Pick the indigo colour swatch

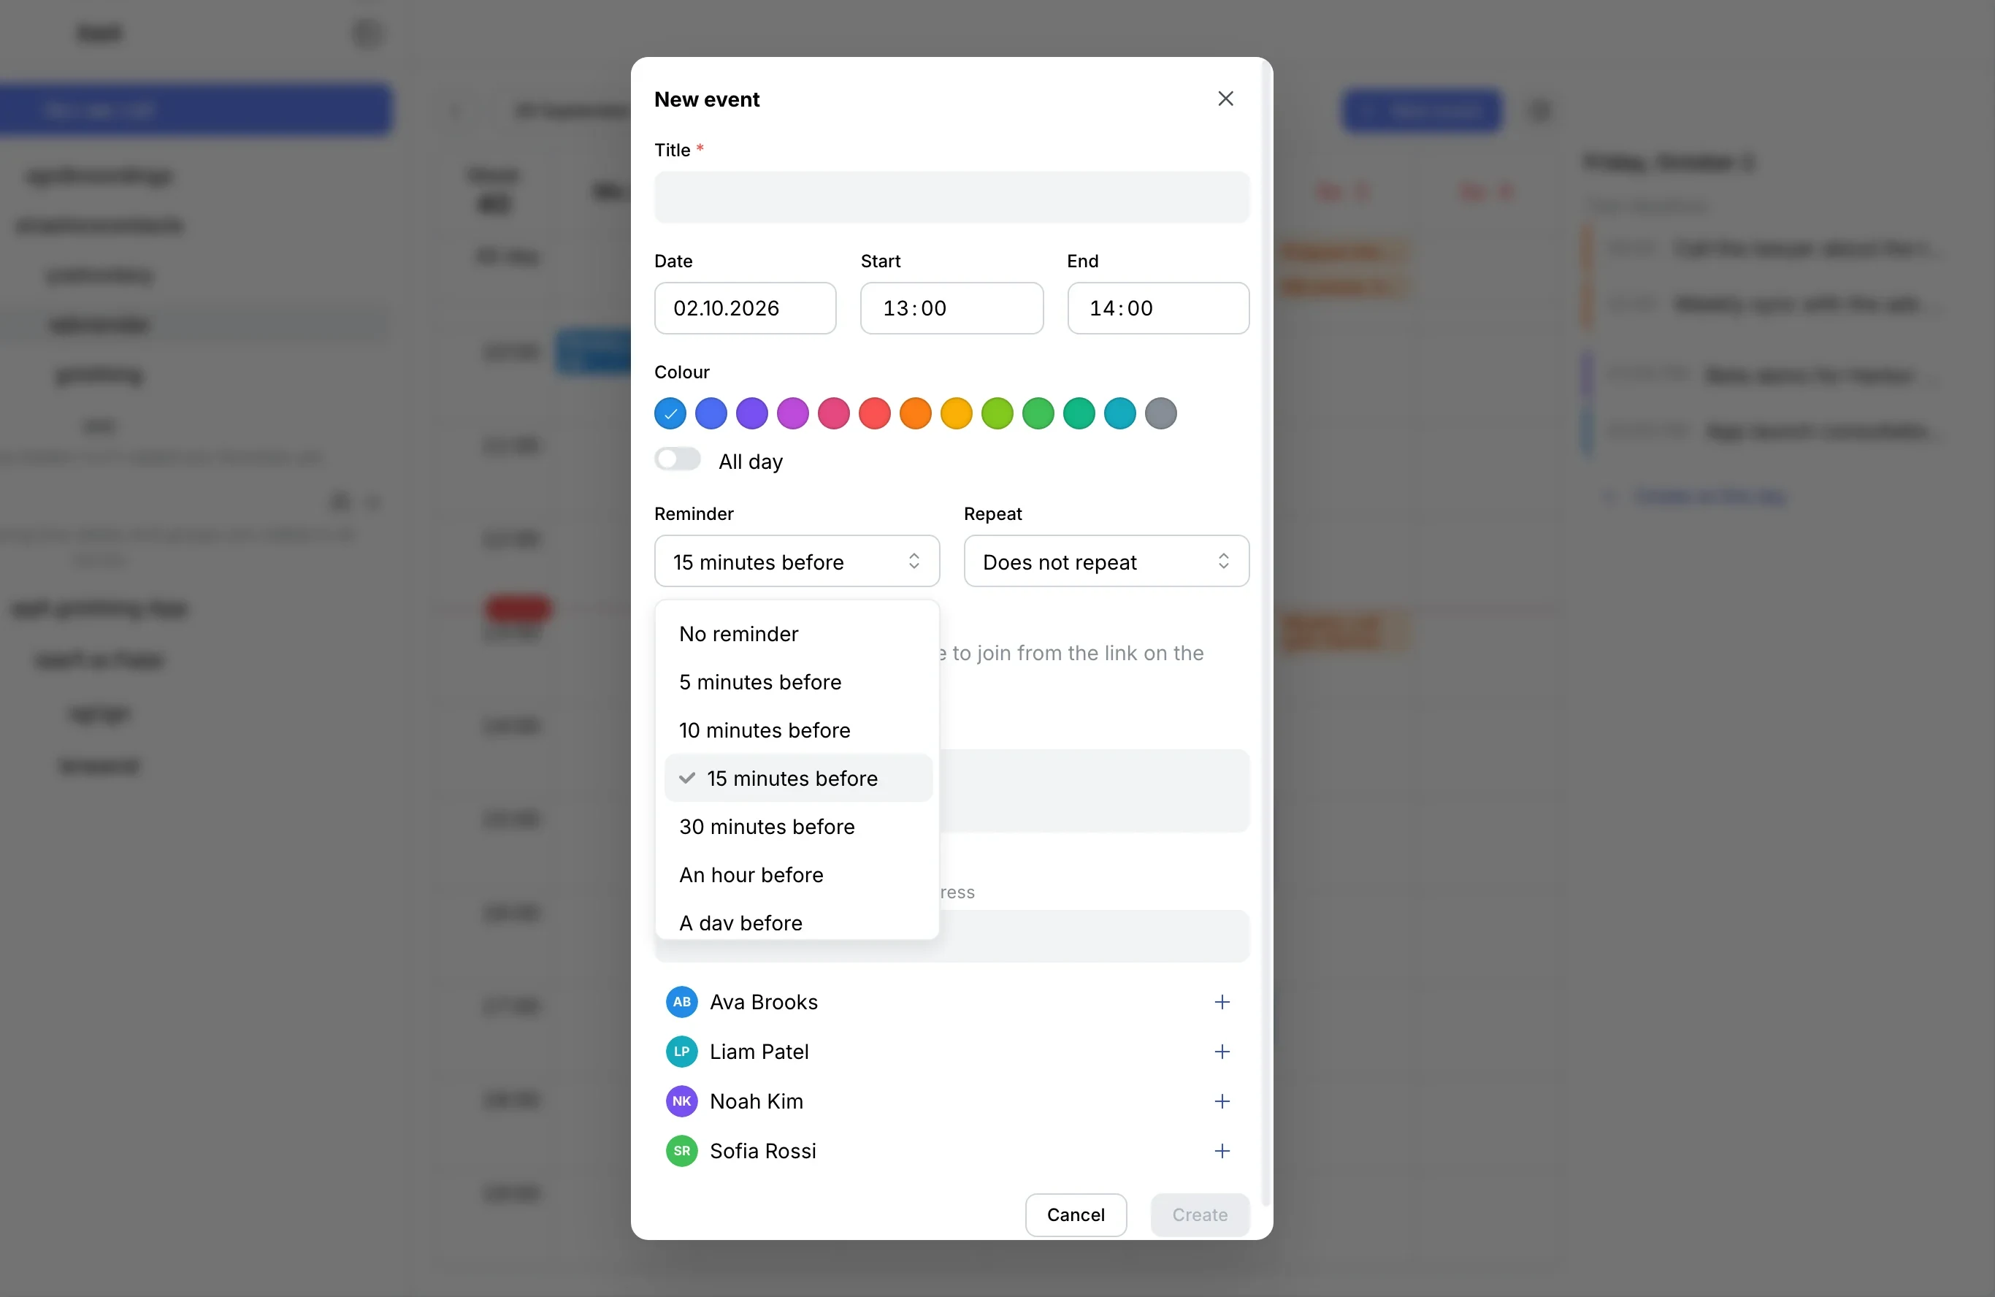tap(711, 413)
